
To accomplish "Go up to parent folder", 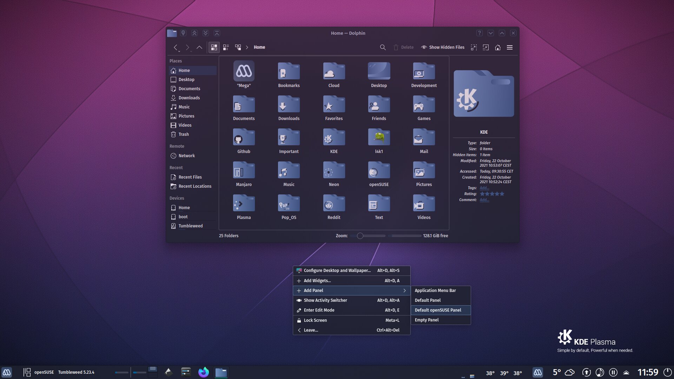I will click(199, 47).
